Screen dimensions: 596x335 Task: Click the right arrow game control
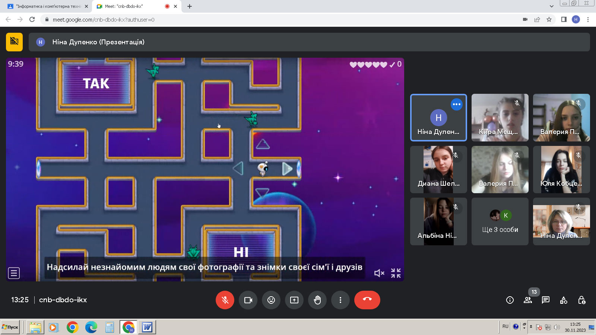click(x=287, y=169)
